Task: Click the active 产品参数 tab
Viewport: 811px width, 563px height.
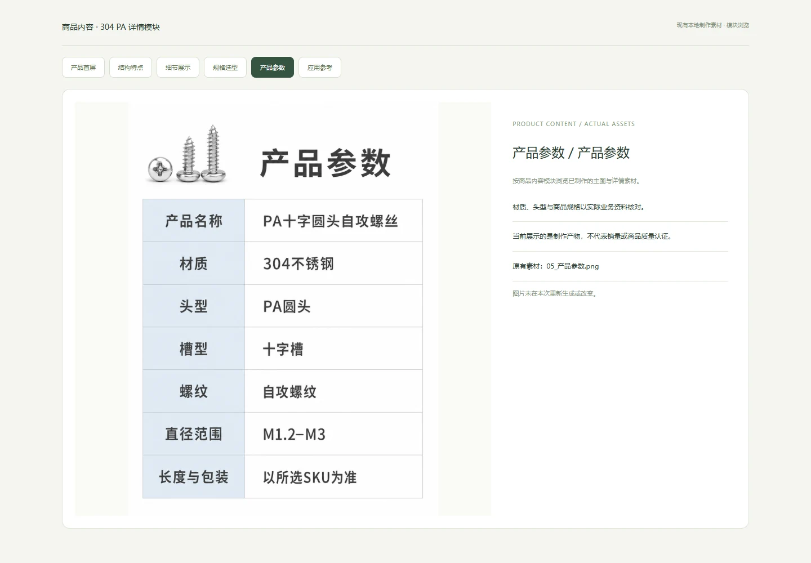Action: coord(273,68)
